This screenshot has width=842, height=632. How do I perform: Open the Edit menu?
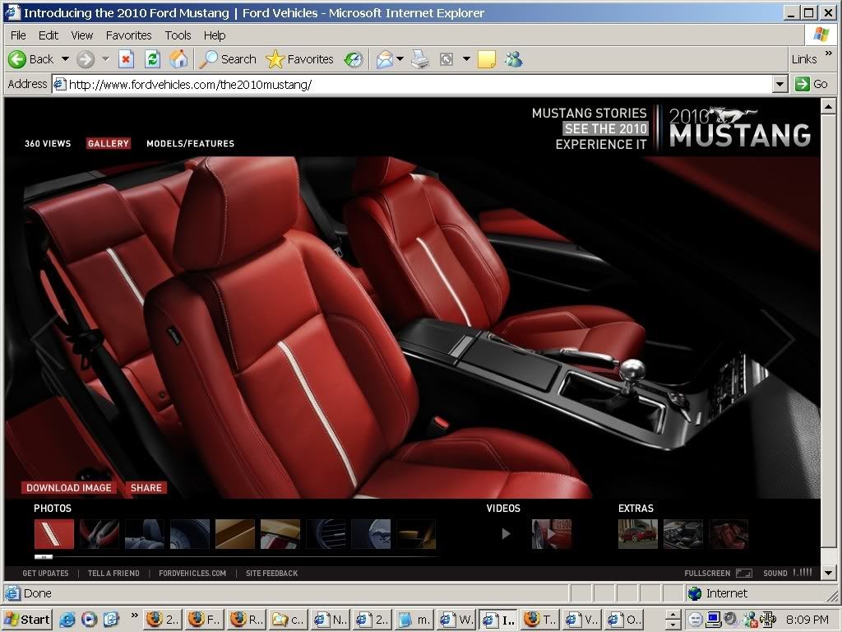[49, 35]
